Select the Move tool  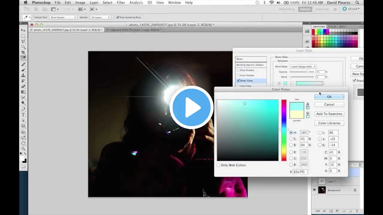(23, 30)
